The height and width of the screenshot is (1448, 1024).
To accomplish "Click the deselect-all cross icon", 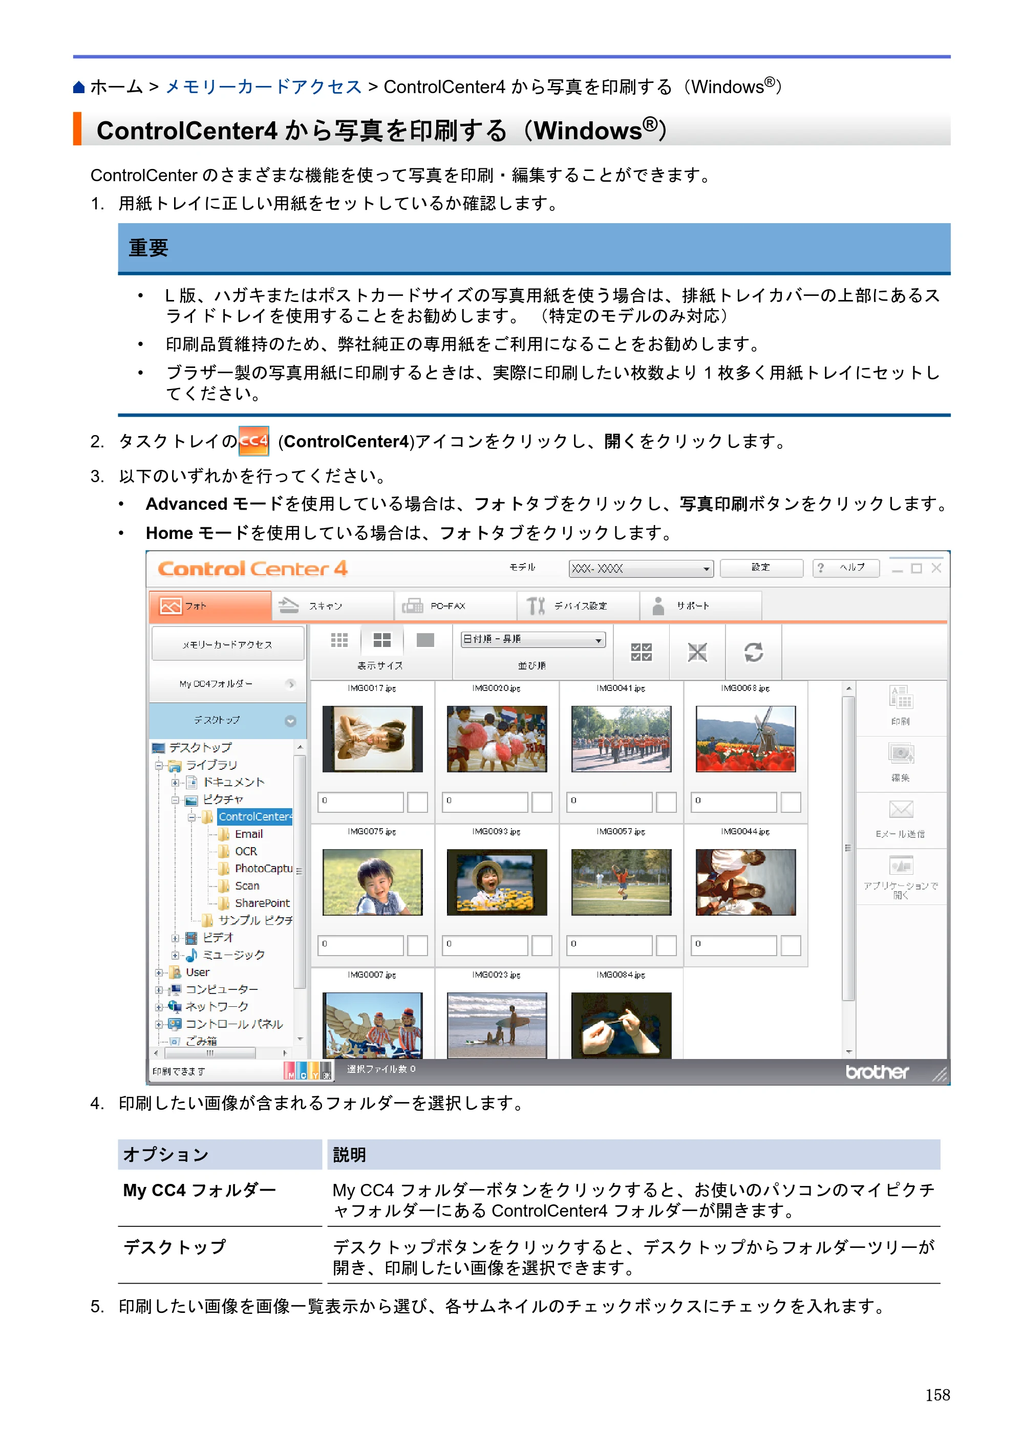I will pos(697,652).
